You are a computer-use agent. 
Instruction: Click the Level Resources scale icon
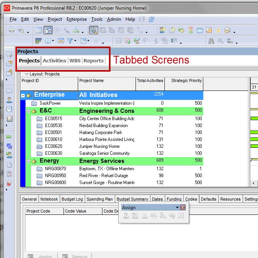coord(137,41)
